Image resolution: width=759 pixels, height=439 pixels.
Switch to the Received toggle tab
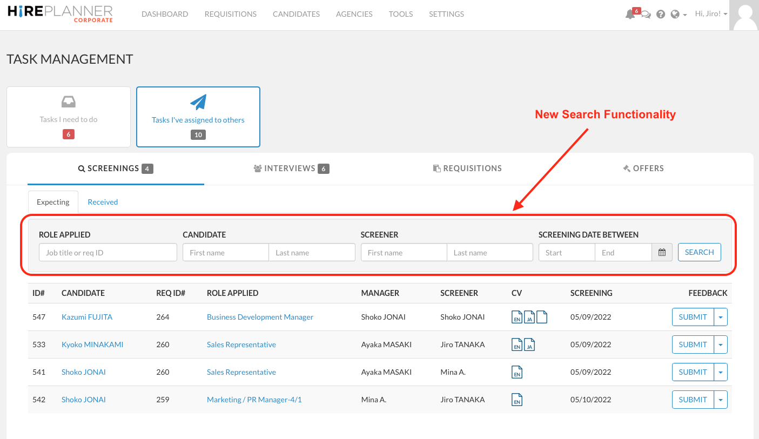(x=103, y=201)
